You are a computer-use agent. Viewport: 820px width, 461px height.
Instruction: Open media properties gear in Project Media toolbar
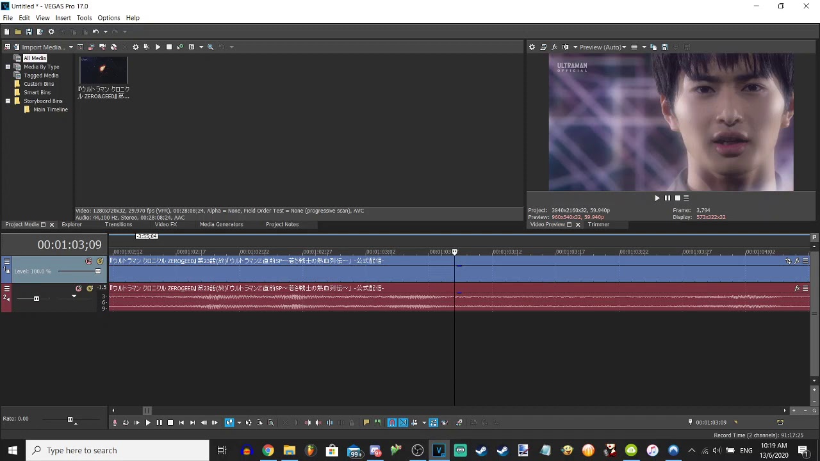pos(136,47)
